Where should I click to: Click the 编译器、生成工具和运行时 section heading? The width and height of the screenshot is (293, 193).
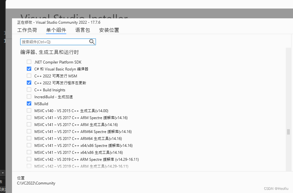50,52
